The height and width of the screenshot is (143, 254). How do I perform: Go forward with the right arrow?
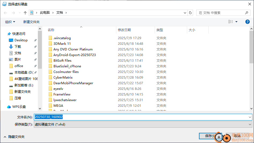point(13,13)
